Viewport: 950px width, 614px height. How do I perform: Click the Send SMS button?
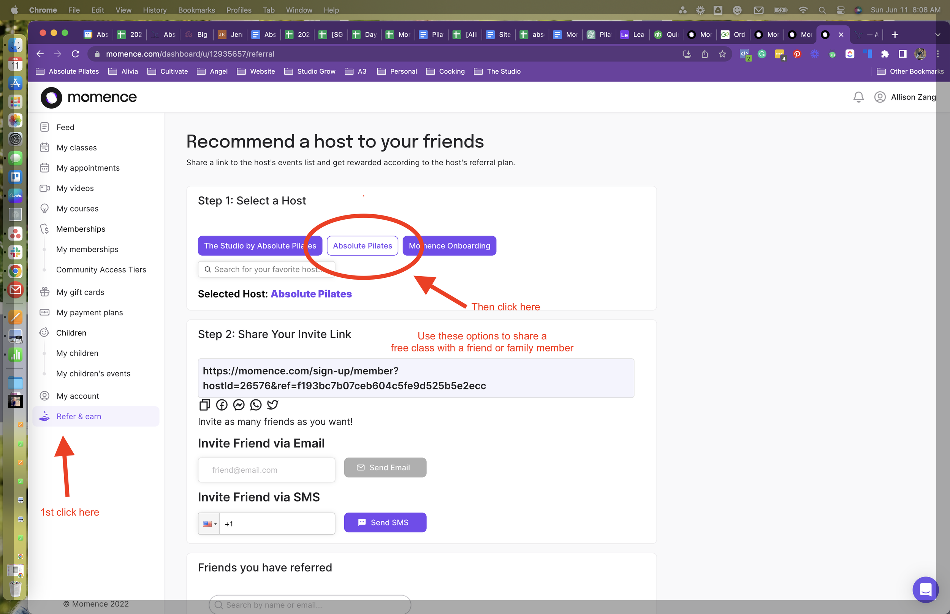point(385,522)
